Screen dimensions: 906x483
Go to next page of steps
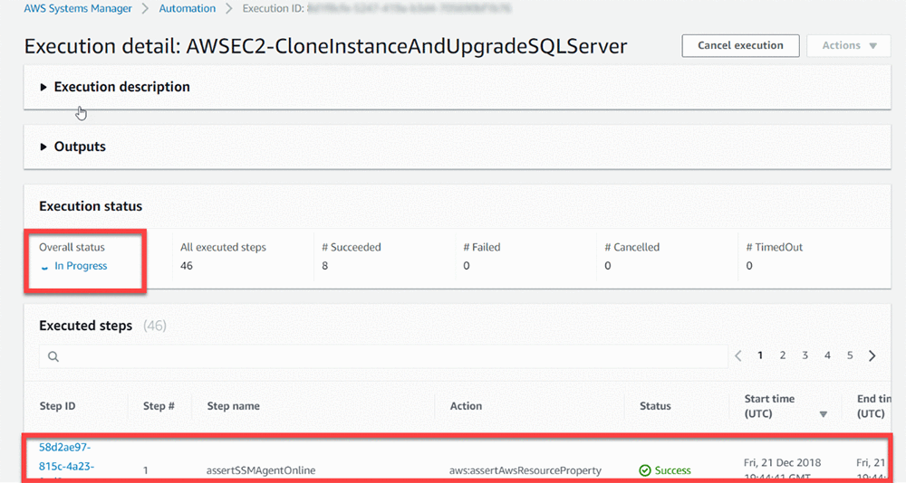872,355
